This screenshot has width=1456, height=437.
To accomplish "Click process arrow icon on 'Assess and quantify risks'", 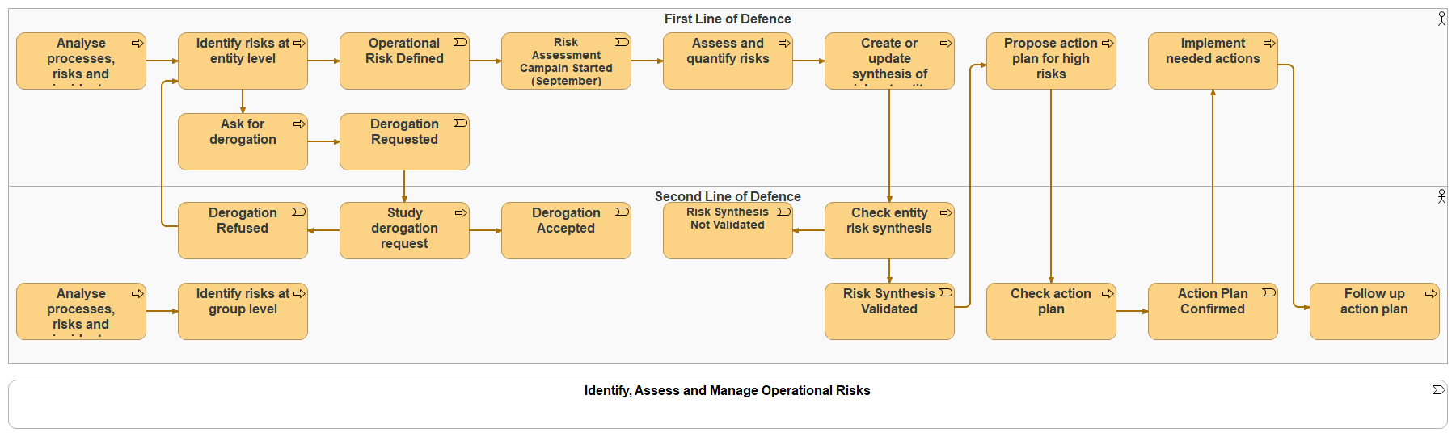I will (x=784, y=43).
